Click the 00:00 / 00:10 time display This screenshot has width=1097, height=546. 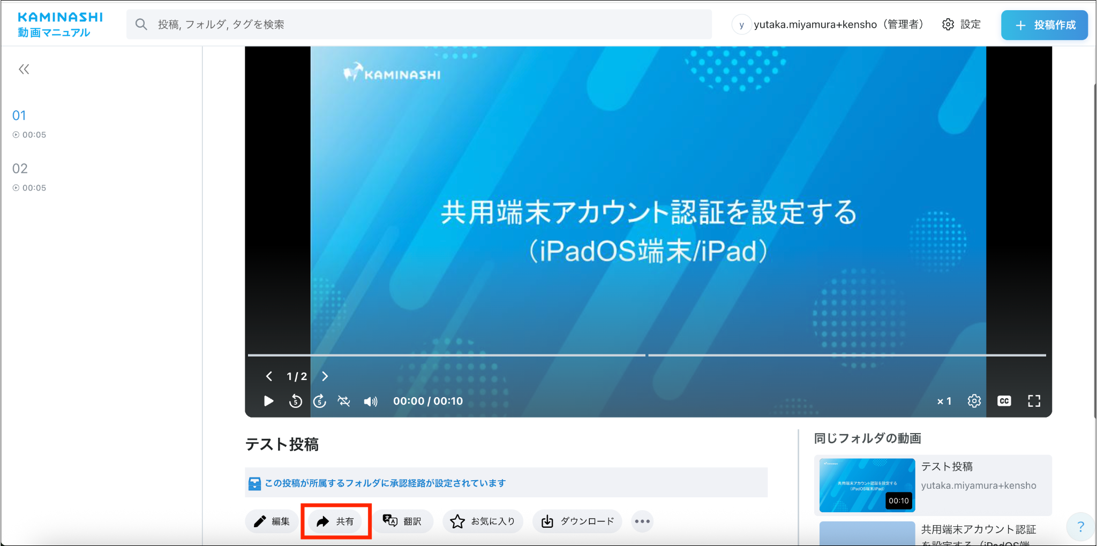coord(428,401)
